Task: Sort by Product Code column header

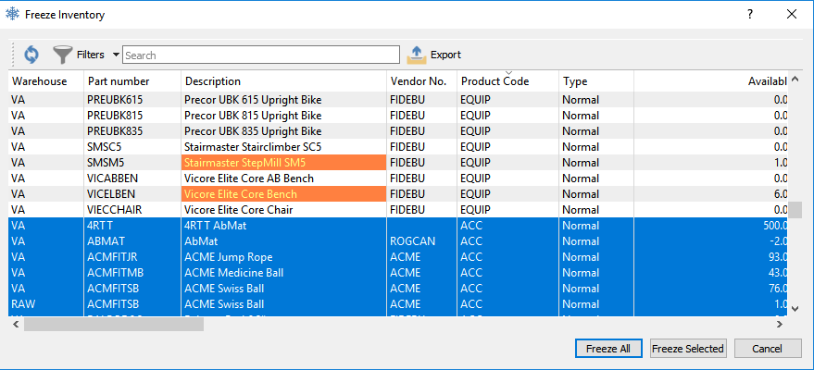Action: tap(495, 81)
